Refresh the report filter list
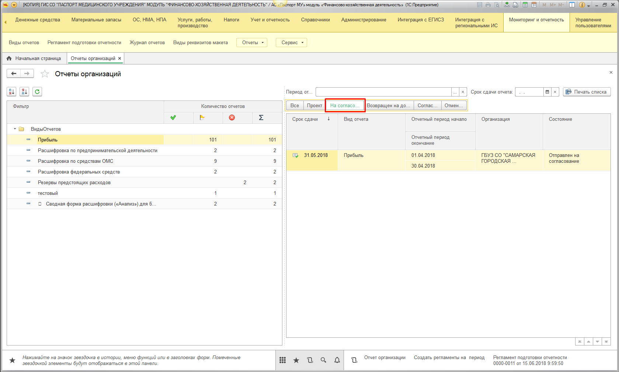The image size is (619, 372). tap(37, 92)
